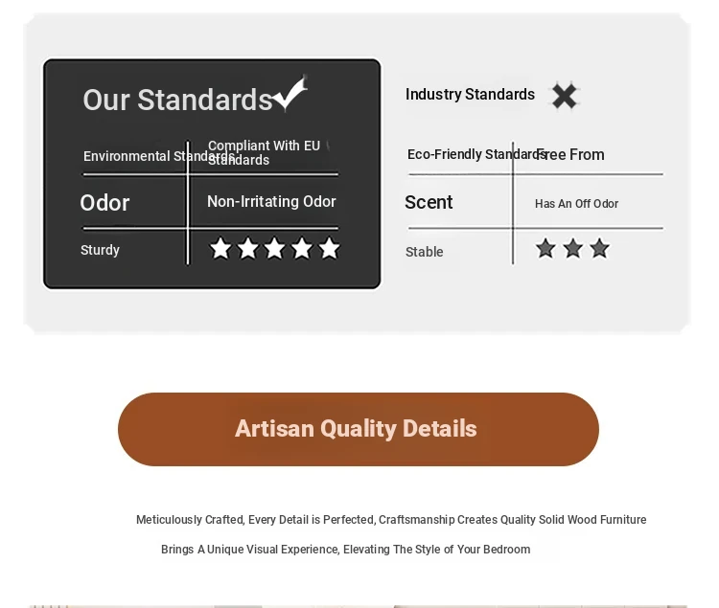This screenshot has height=608, width=719.
Task: Click the Has An Off Odor text
Action: (576, 204)
